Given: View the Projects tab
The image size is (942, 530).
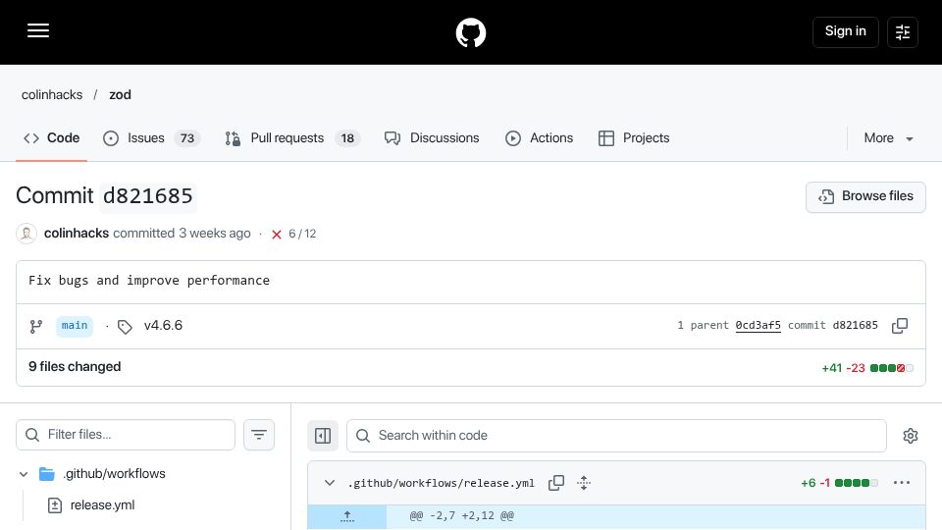Looking at the screenshot, I should point(634,138).
